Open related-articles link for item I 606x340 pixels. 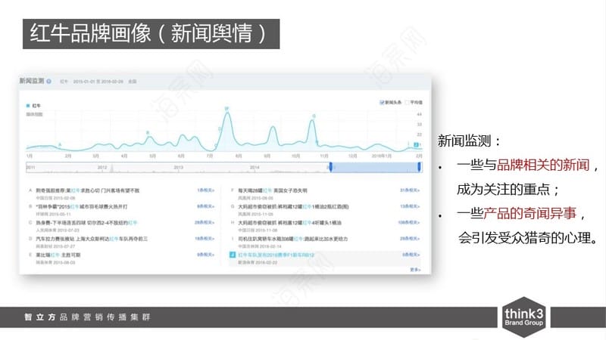coord(410,239)
